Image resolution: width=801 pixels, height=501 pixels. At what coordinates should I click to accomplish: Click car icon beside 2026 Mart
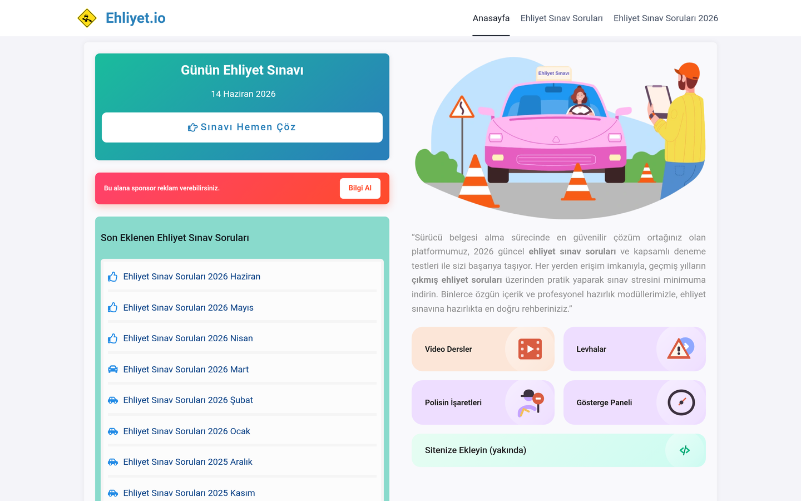[113, 370]
